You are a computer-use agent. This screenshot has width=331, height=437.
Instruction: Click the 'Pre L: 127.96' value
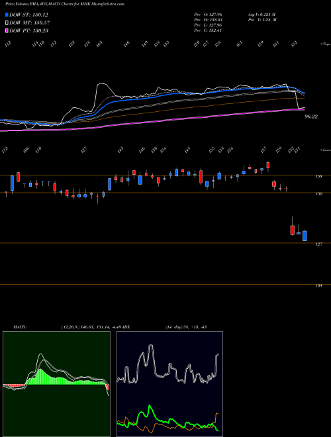tap(208, 25)
